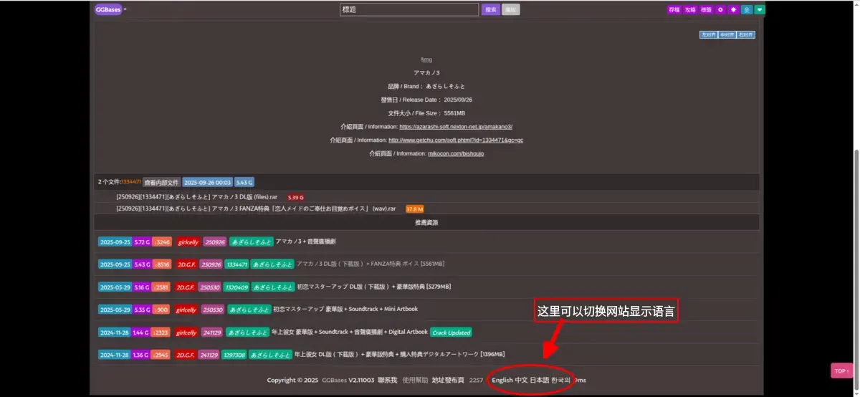
Task: Open the 攻略 walkthrough menu
Action: point(690,10)
